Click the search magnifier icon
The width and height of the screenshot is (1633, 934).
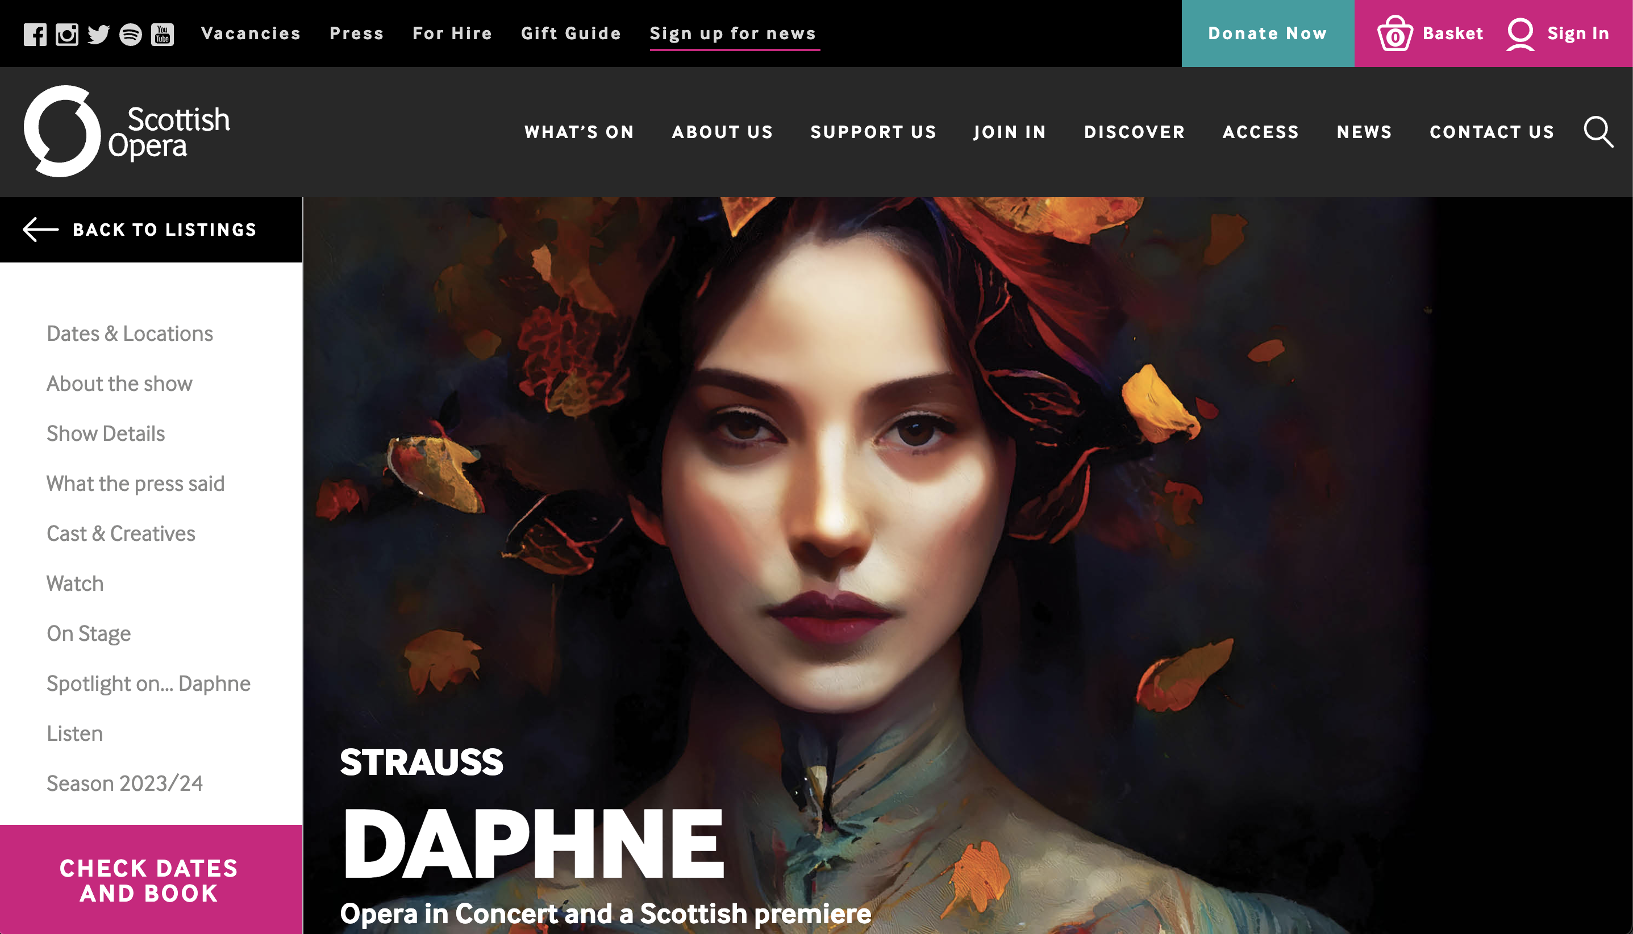(x=1598, y=132)
